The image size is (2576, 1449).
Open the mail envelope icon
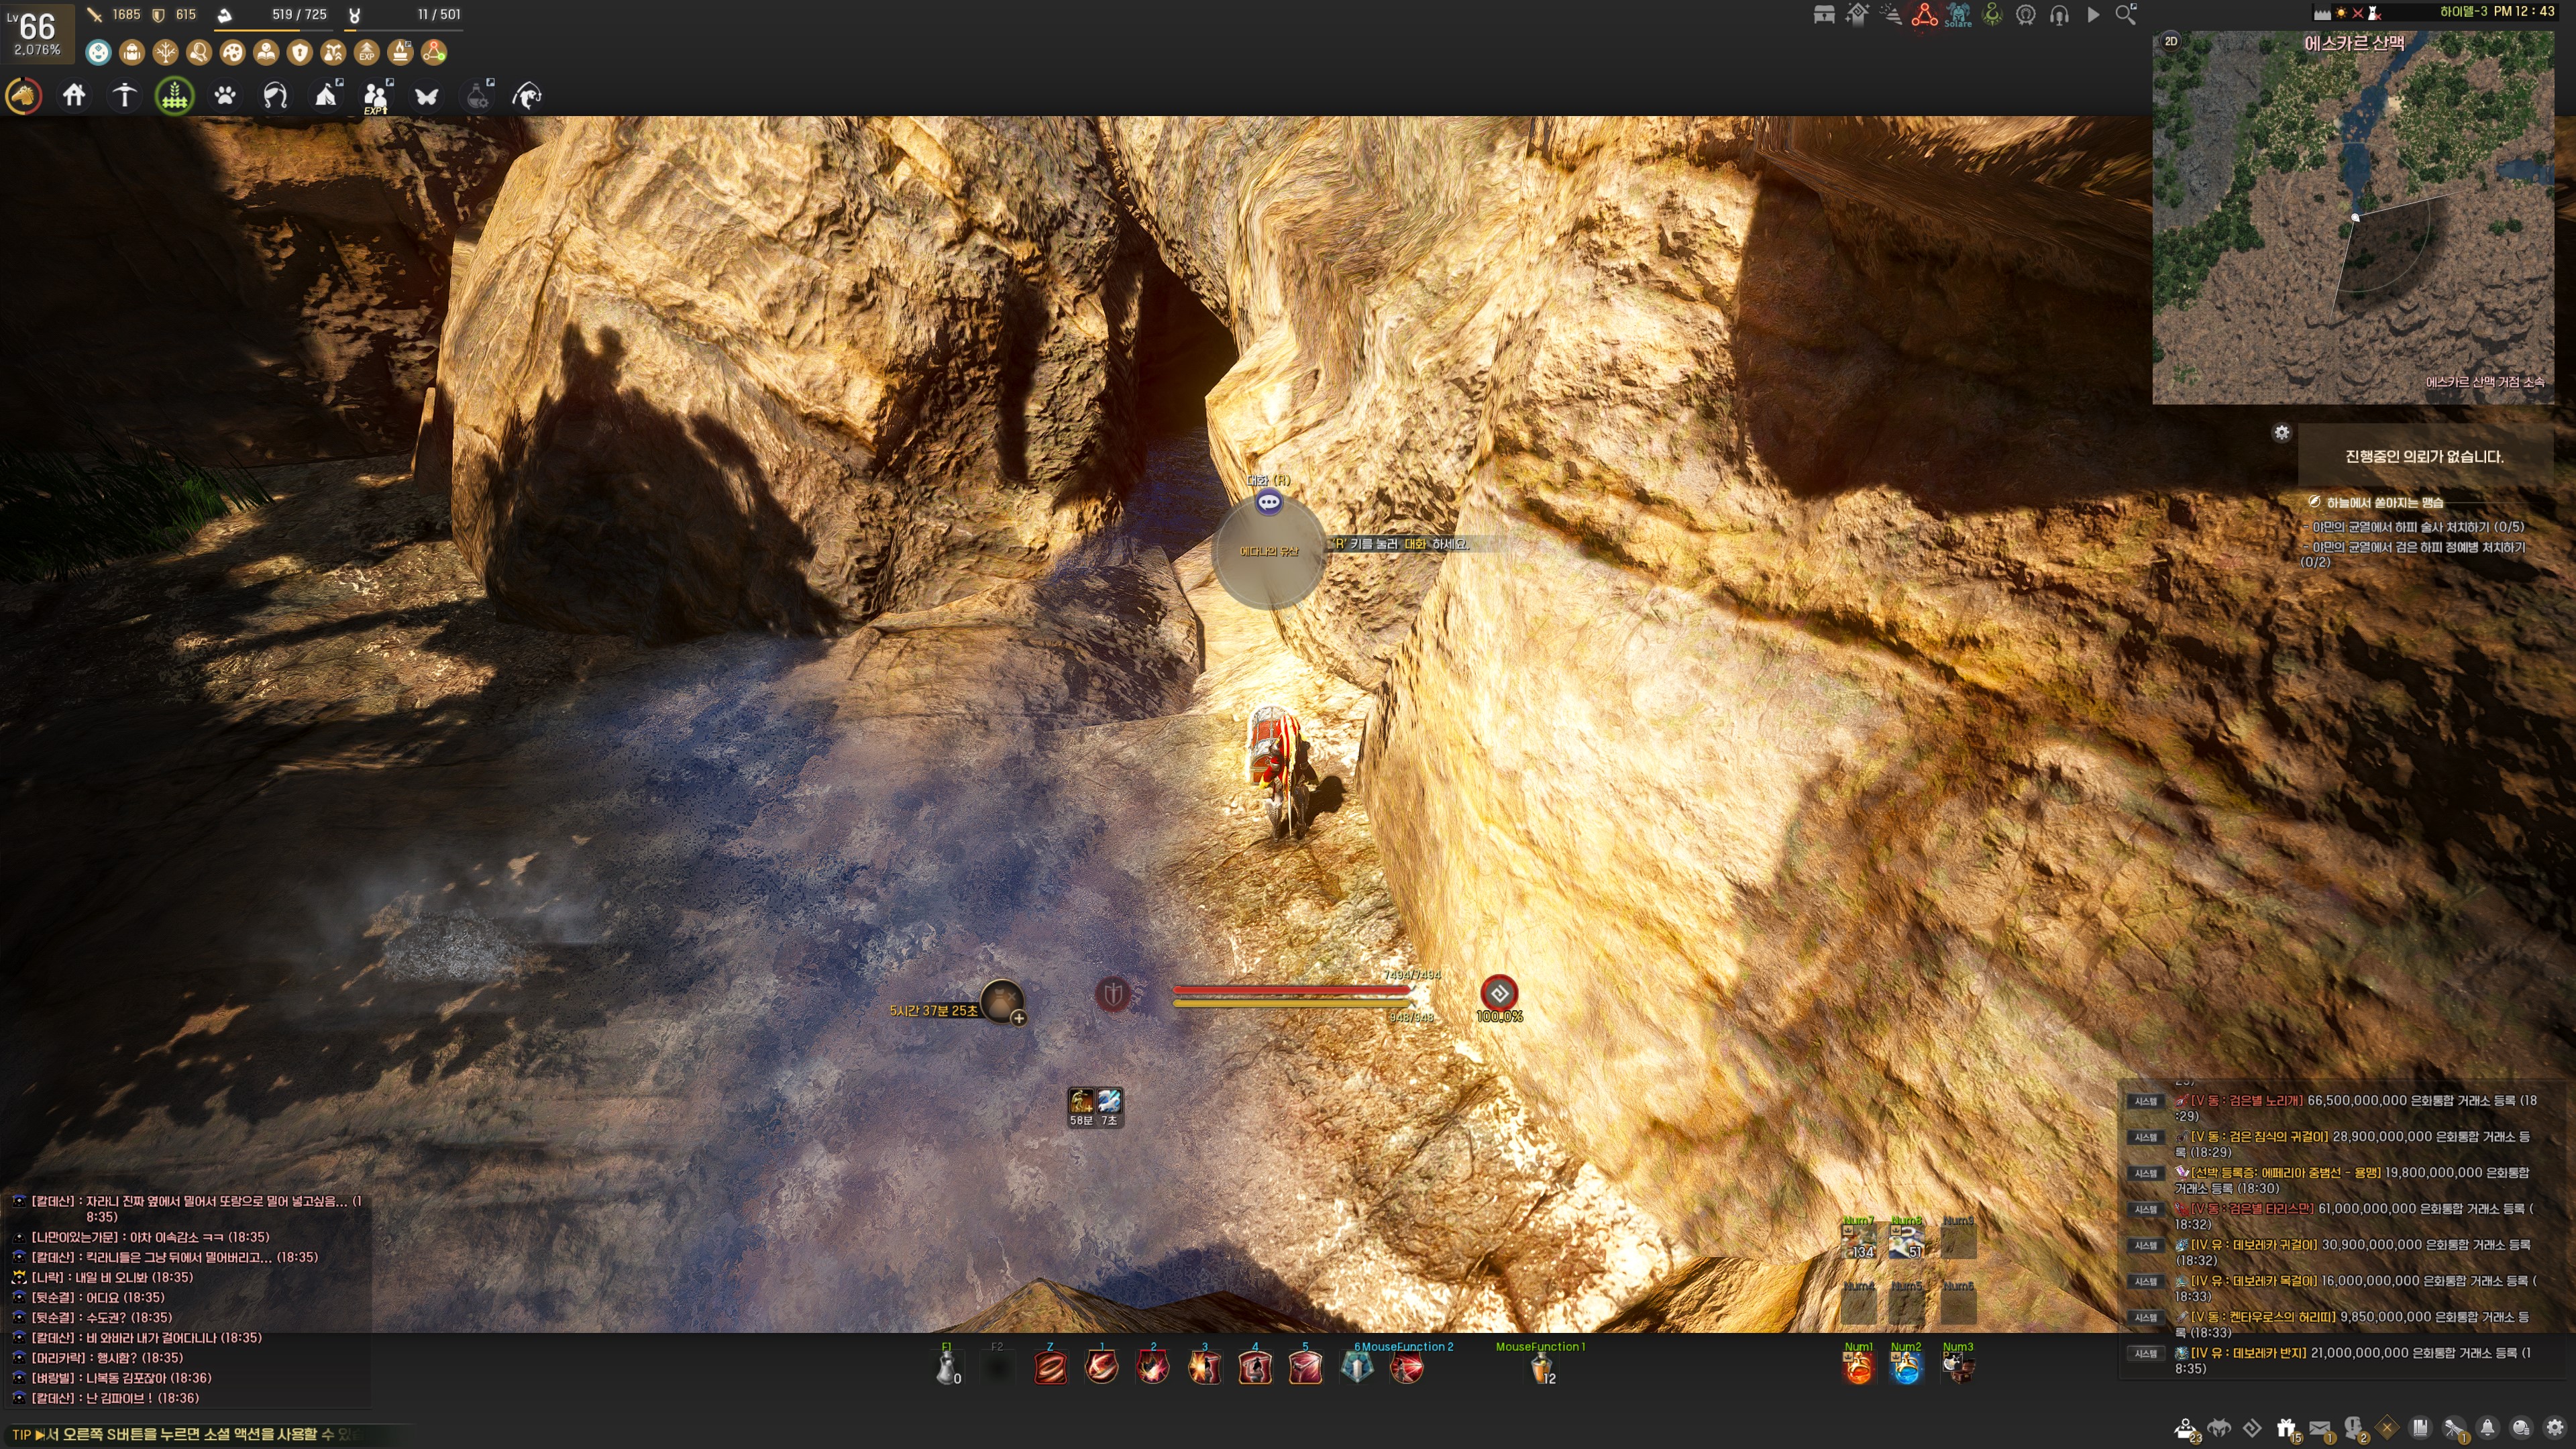coord(2320,1428)
